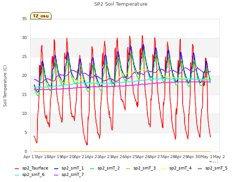
Task: Click the Apr 21 x-axis tick label
Action: point(80,157)
